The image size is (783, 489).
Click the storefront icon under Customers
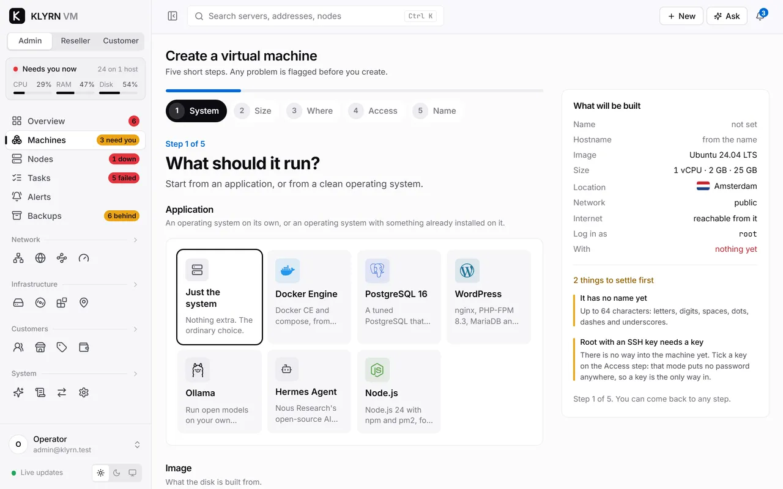click(40, 347)
